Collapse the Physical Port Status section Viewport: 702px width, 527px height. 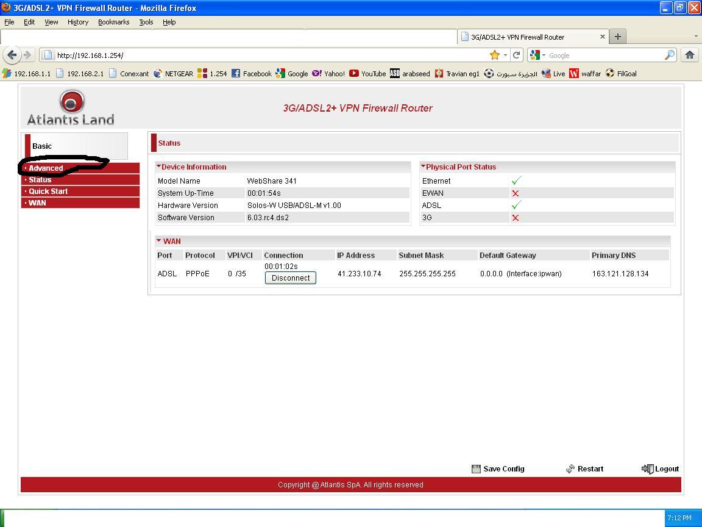423,167
